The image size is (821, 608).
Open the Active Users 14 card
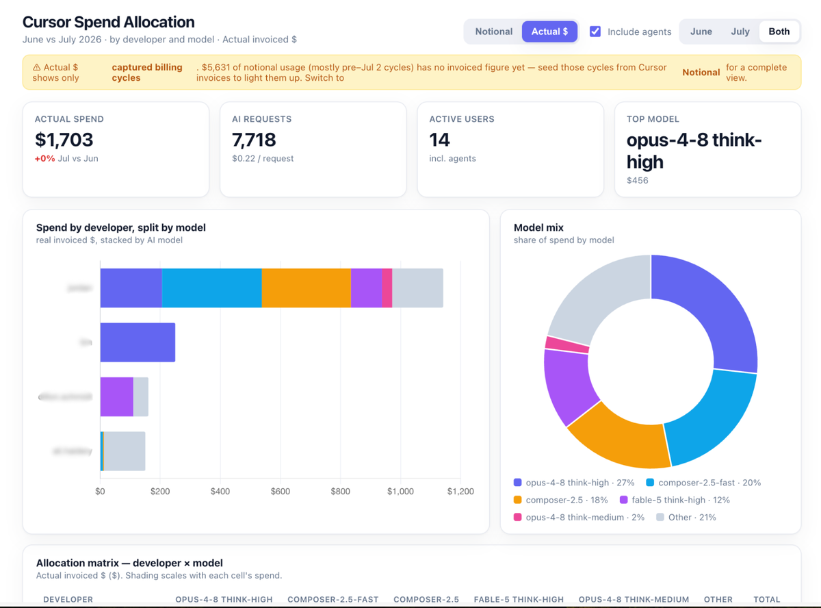pos(510,149)
